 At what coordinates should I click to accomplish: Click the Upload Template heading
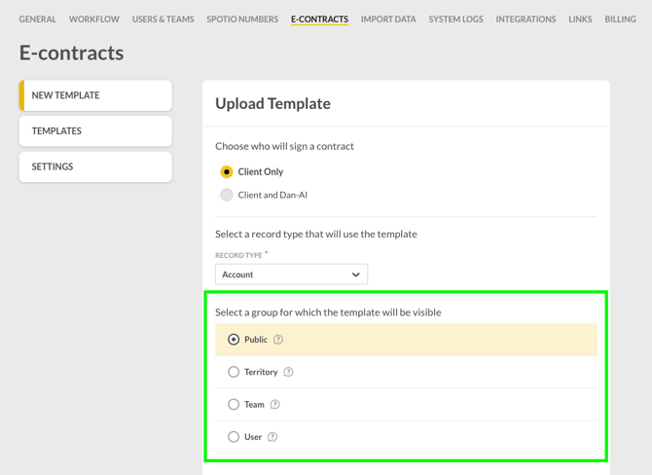coord(272,103)
